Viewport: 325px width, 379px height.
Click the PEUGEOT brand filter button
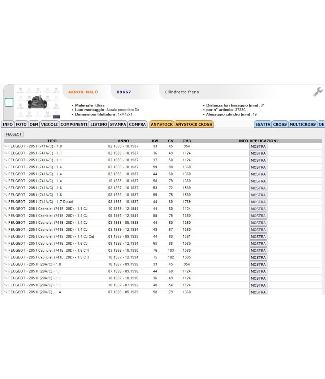pyautogui.click(x=14, y=134)
